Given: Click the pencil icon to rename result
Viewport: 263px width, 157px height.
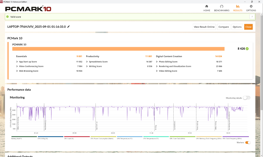Looking at the screenshot, I should coord(68,27).
